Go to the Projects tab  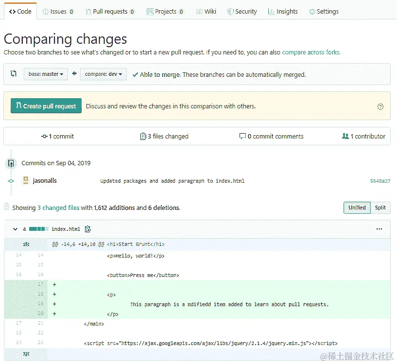tap(165, 11)
